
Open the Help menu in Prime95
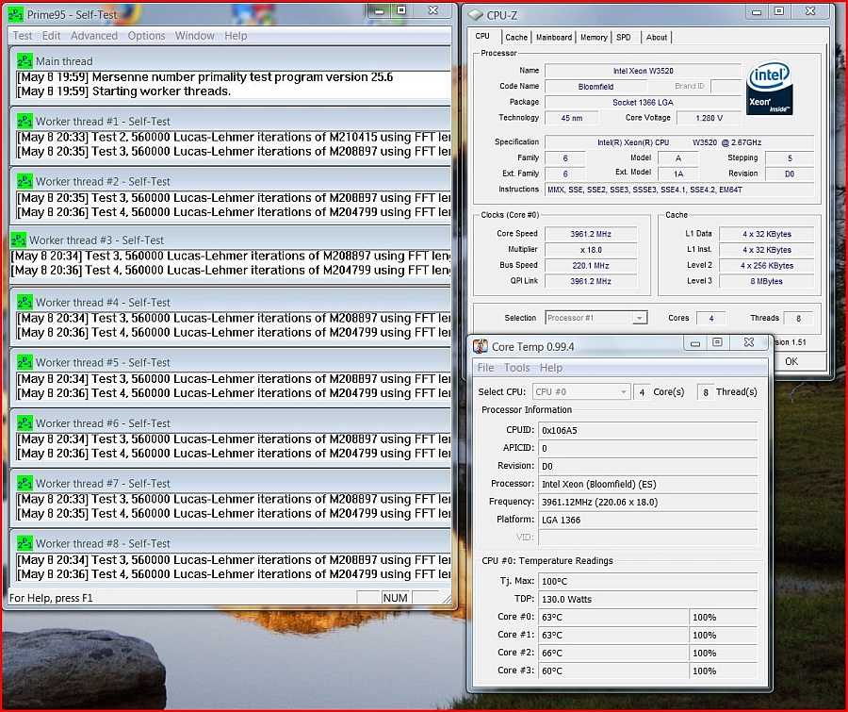tap(236, 36)
